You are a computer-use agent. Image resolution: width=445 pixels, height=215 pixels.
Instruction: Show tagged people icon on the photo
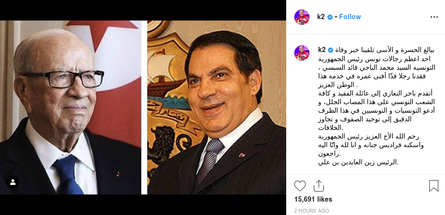tap(12, 182)
